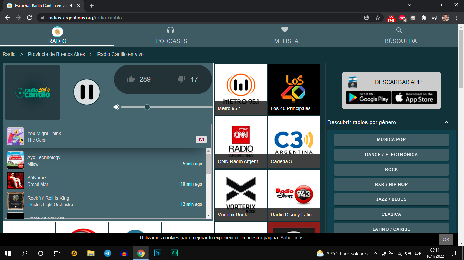This screenshot has height=260, width=464.
Task: Click the browser back arrow
Action: point(7,18)
